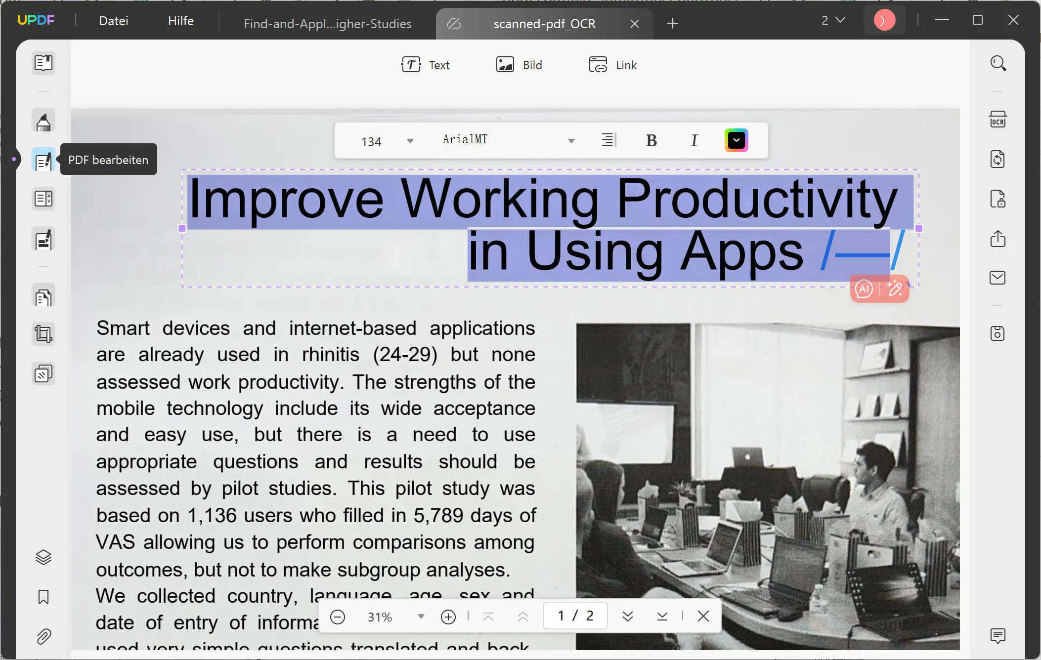1041x660 pixels.
Task: Click the color swatch for text color
Action: (735, 140)
